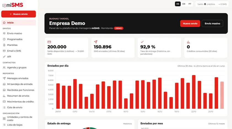
Task: Click the Enviados por día heading
Action: click(x=58, y=66)
